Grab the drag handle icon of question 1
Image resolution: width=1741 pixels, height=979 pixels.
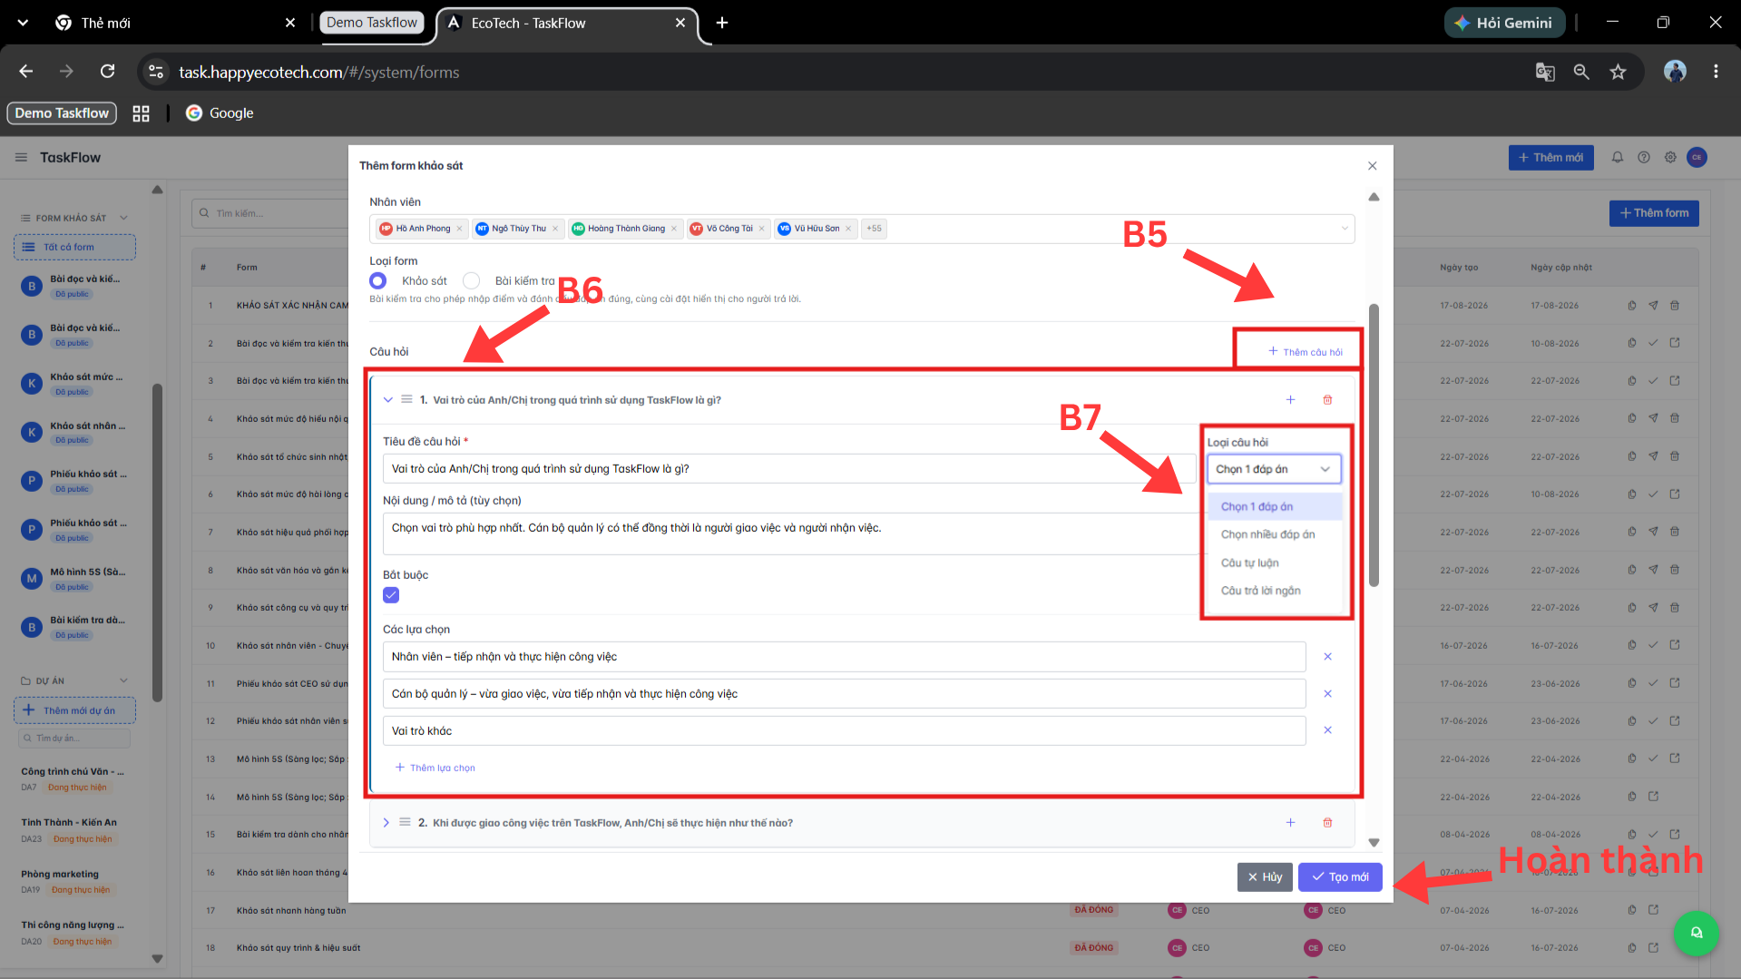click(x=407, y=400)
